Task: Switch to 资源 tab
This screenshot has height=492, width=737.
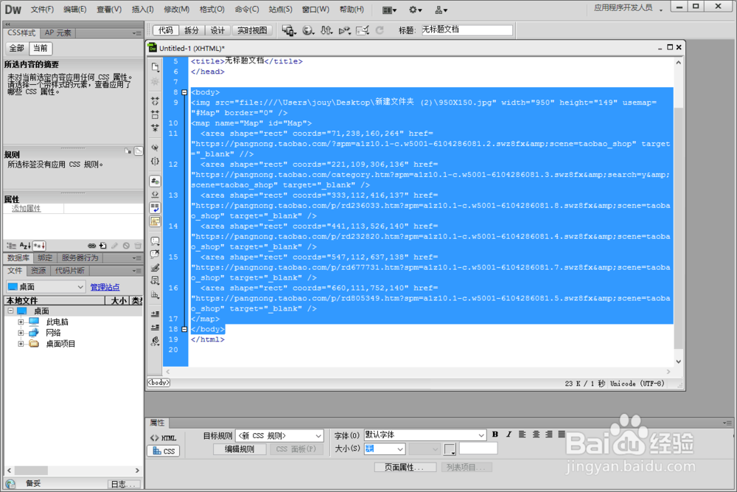Action: pyautogui.click(x=38, y=271)
